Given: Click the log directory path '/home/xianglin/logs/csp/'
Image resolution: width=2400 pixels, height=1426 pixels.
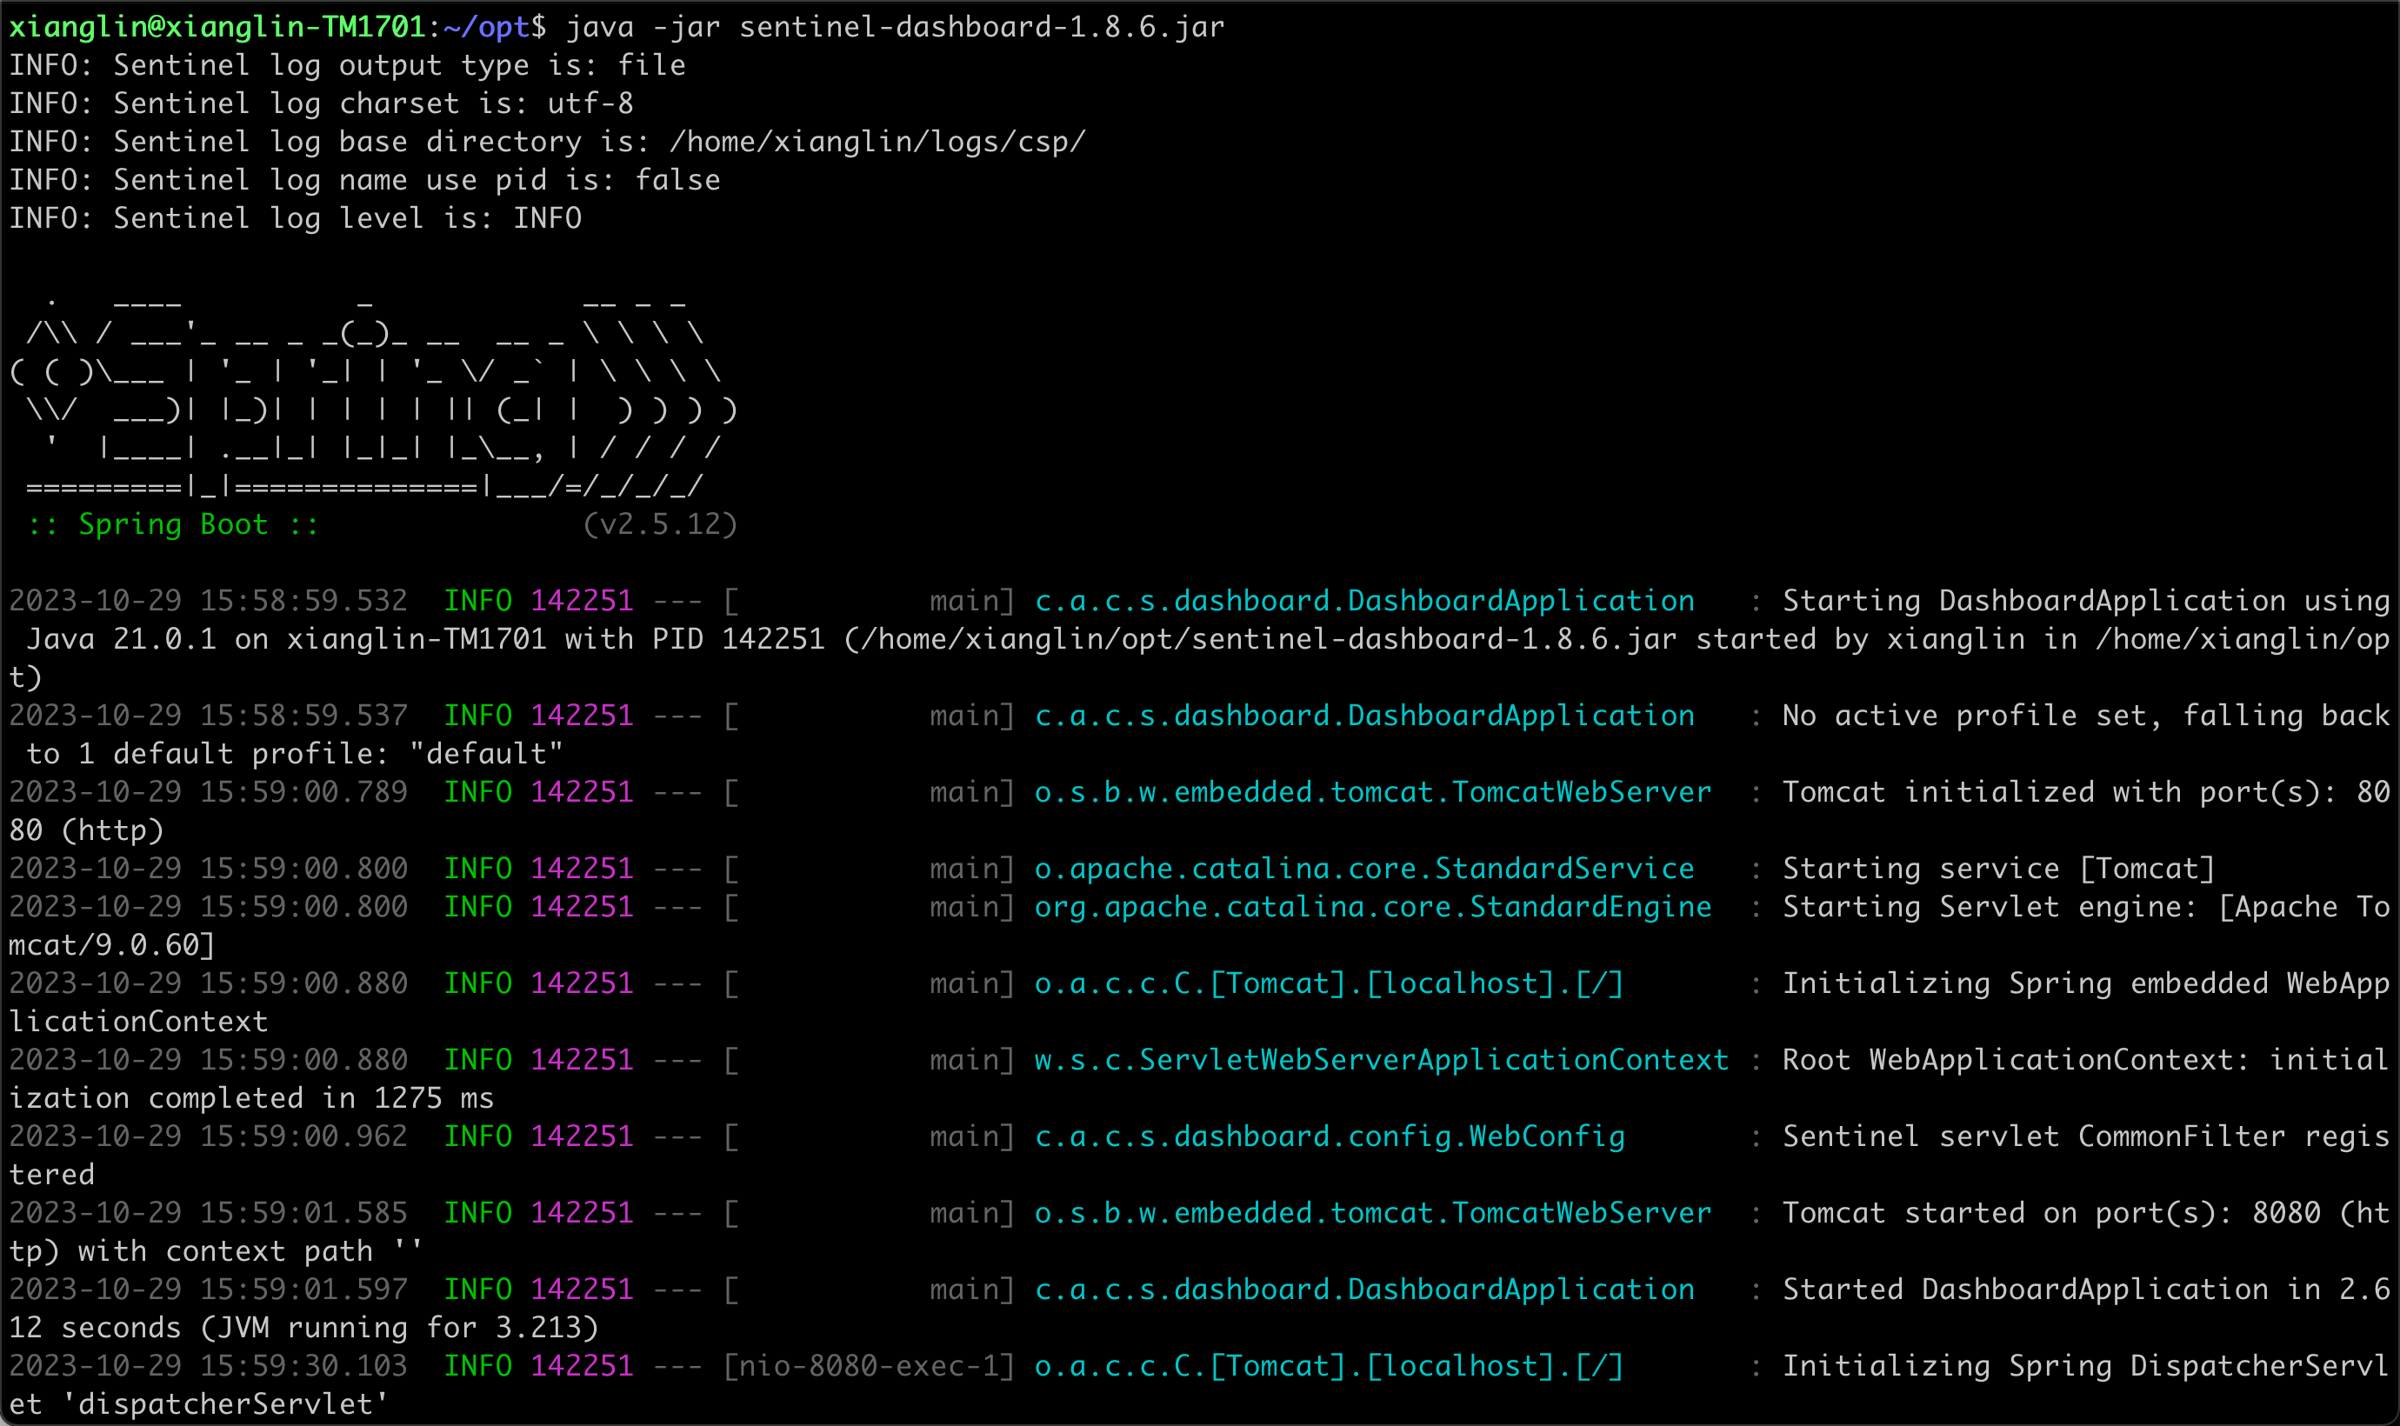Looking at the screenshot, I should 877,143.
